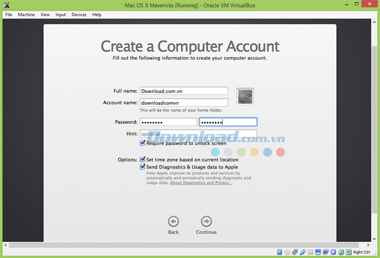
Task: Click the horizontal scrollbar left arrow
Action: tap(5, 245)
